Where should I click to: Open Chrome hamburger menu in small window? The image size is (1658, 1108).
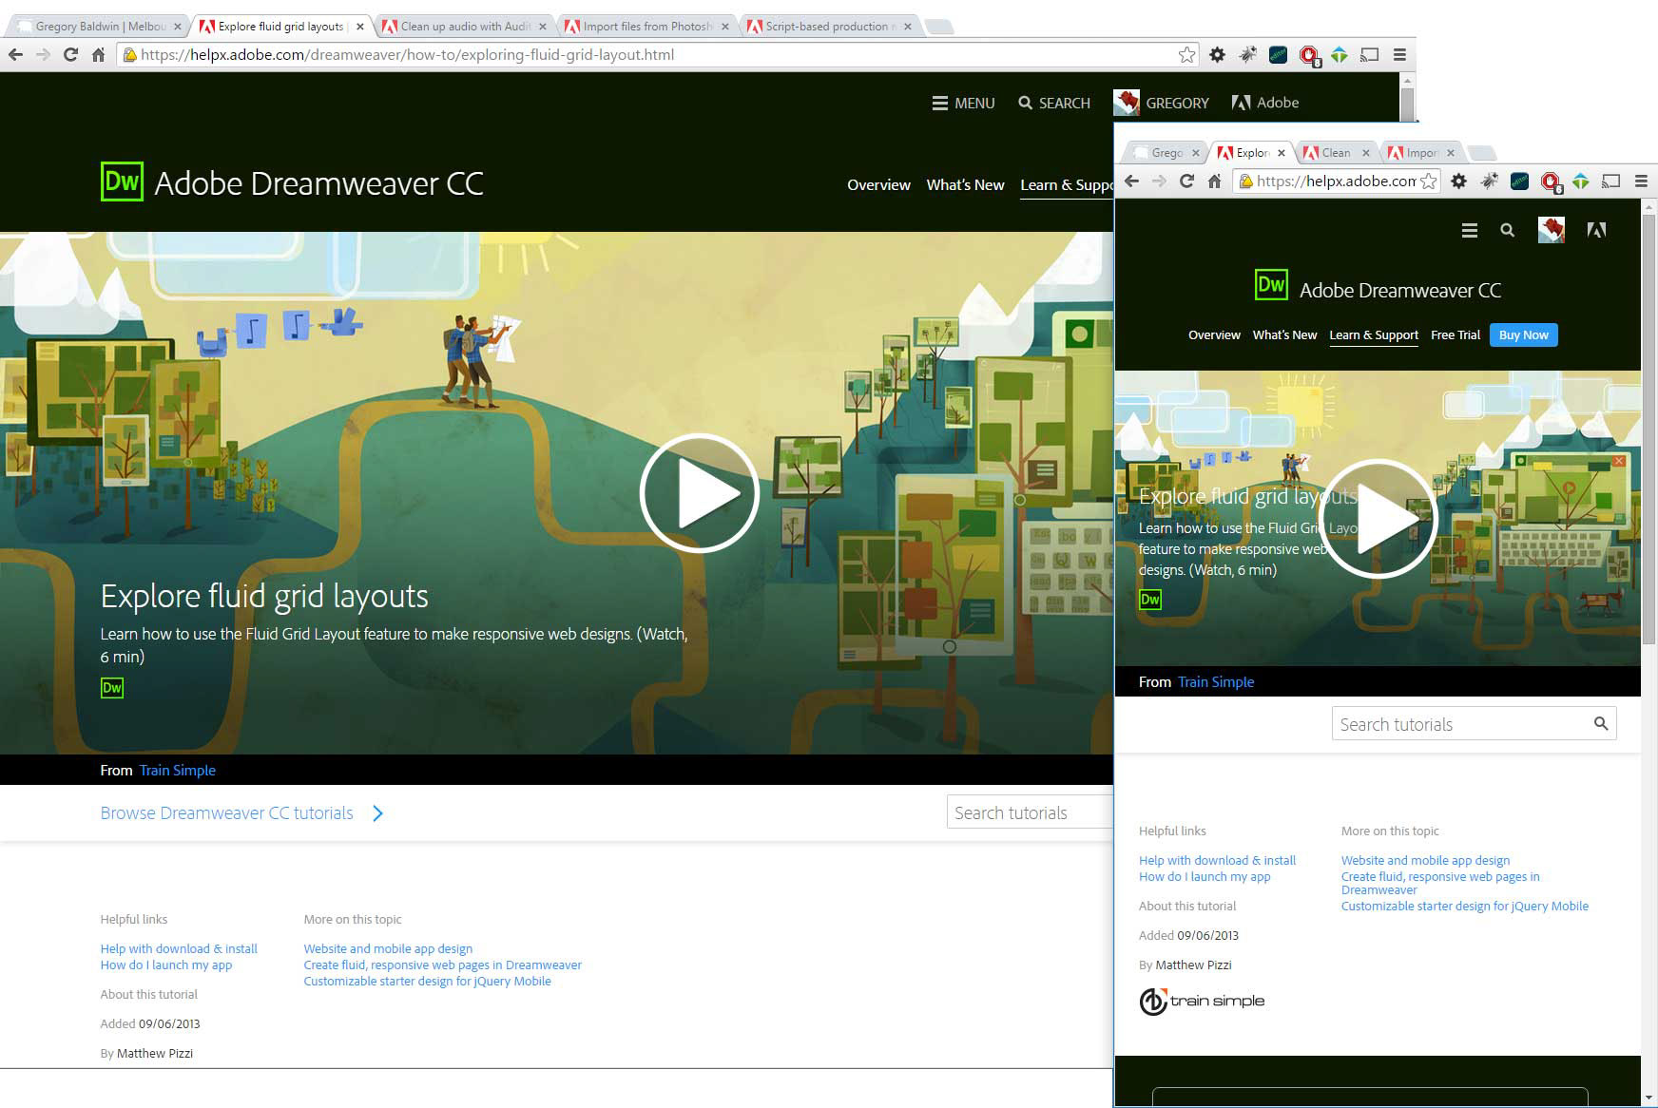coord(1641,181)
